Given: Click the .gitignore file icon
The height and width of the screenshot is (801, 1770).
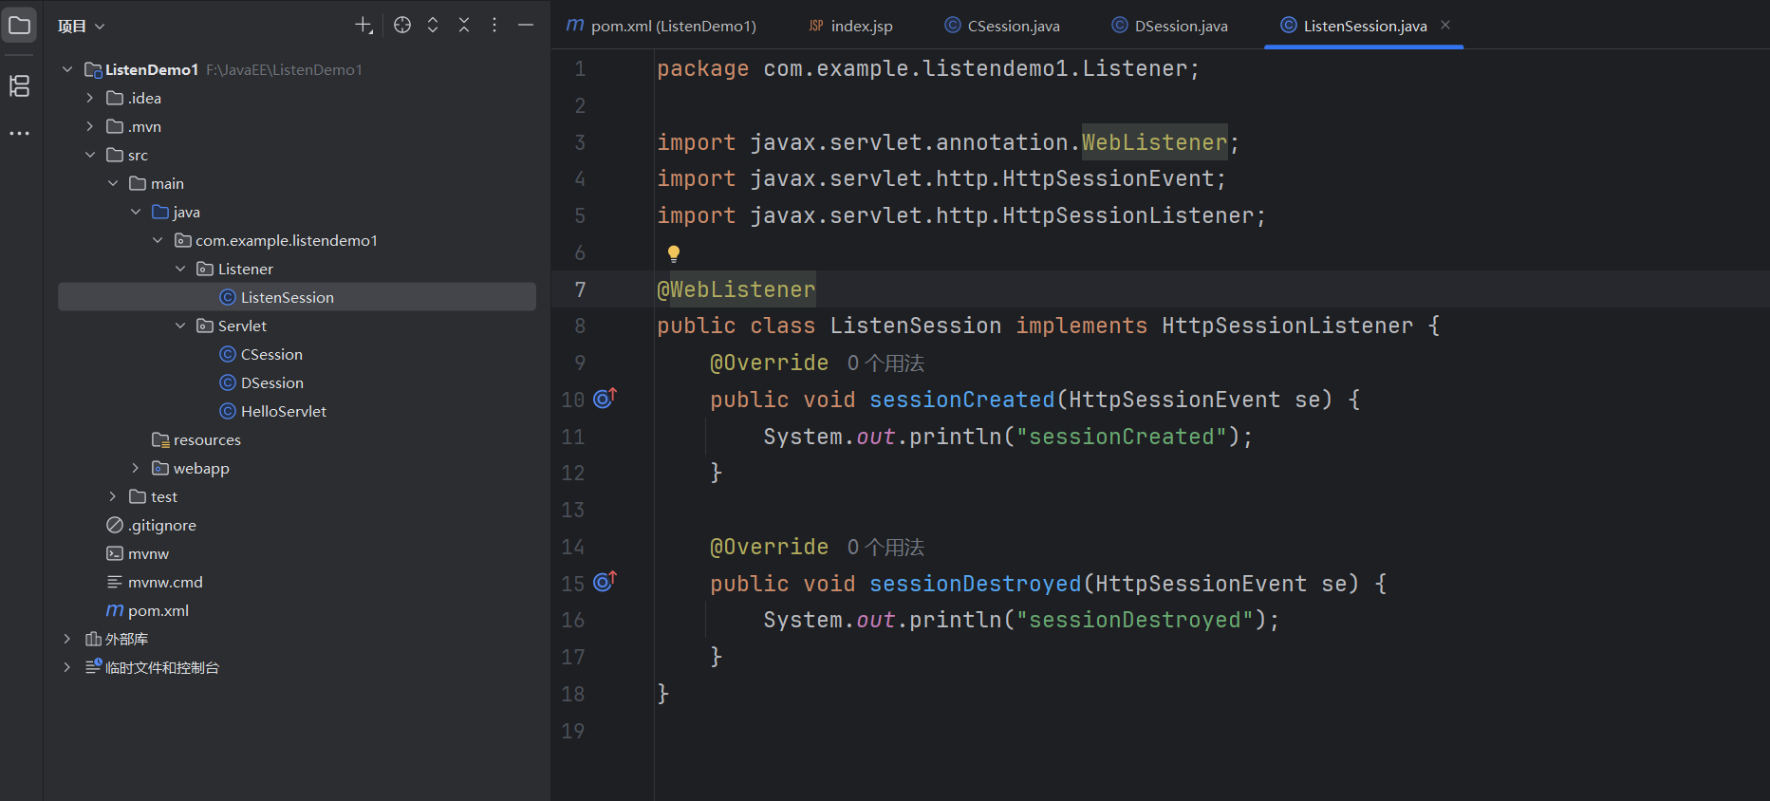Looking at the screenshot, I should (115, 525).
